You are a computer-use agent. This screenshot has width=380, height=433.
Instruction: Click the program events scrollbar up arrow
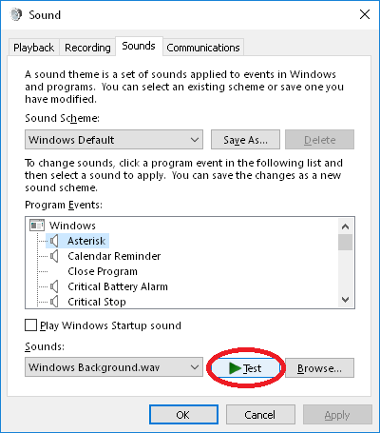click(345, 226)
